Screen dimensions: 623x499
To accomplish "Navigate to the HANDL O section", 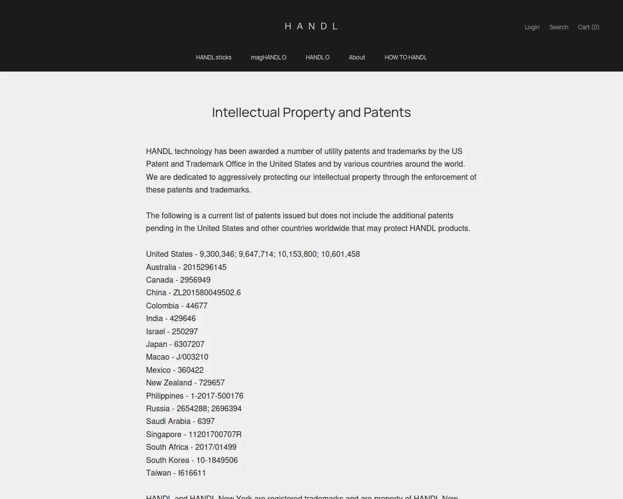I will pos(317,57).
